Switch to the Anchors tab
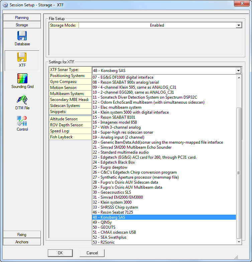252x262 pixels. point(22,242)
